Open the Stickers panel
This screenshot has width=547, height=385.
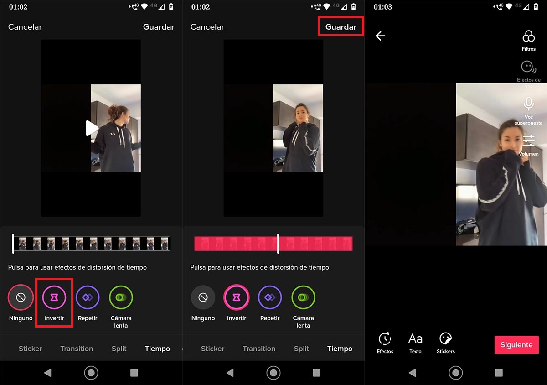pos(445,342)
